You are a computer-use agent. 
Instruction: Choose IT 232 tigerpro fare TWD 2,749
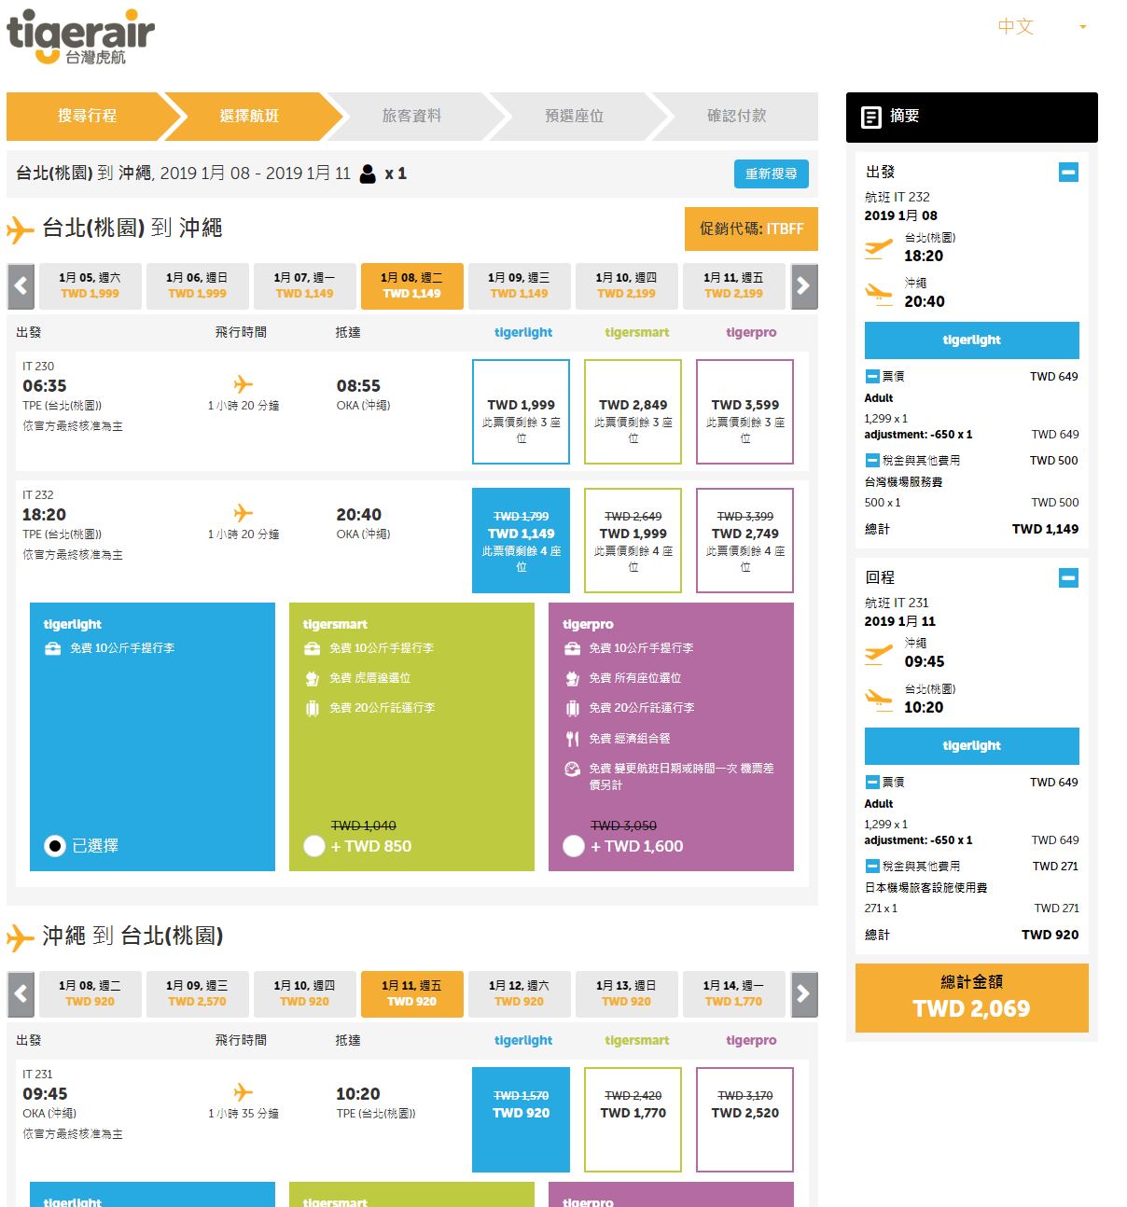pos(744,540)
